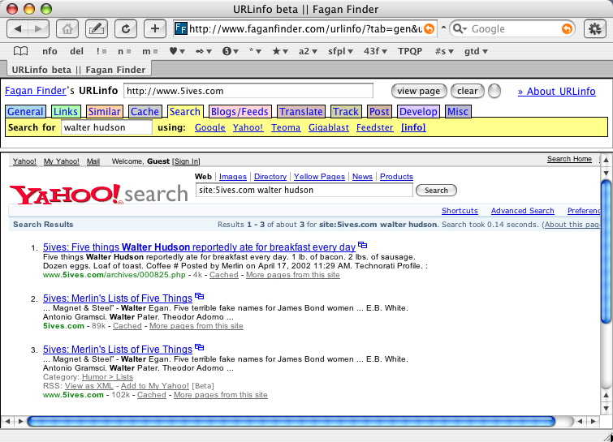
Task: Expand the asterisk bookmarks folder
Action: 255,51
